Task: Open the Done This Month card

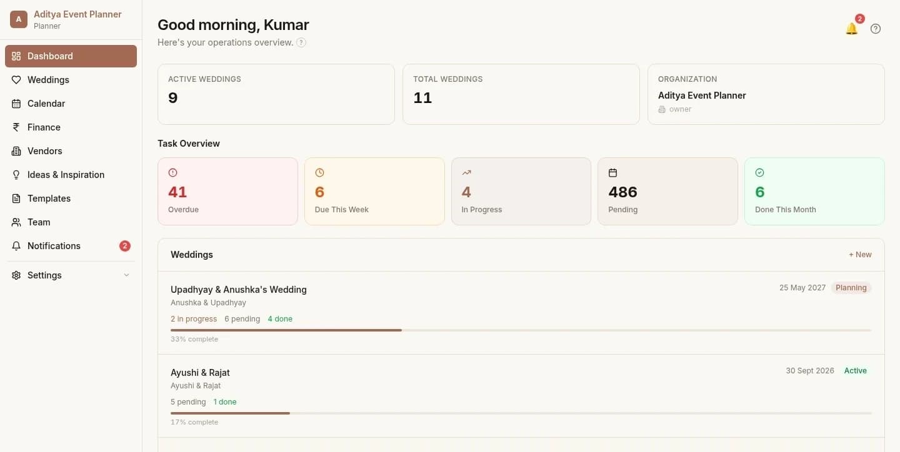Action: (814, 191)
